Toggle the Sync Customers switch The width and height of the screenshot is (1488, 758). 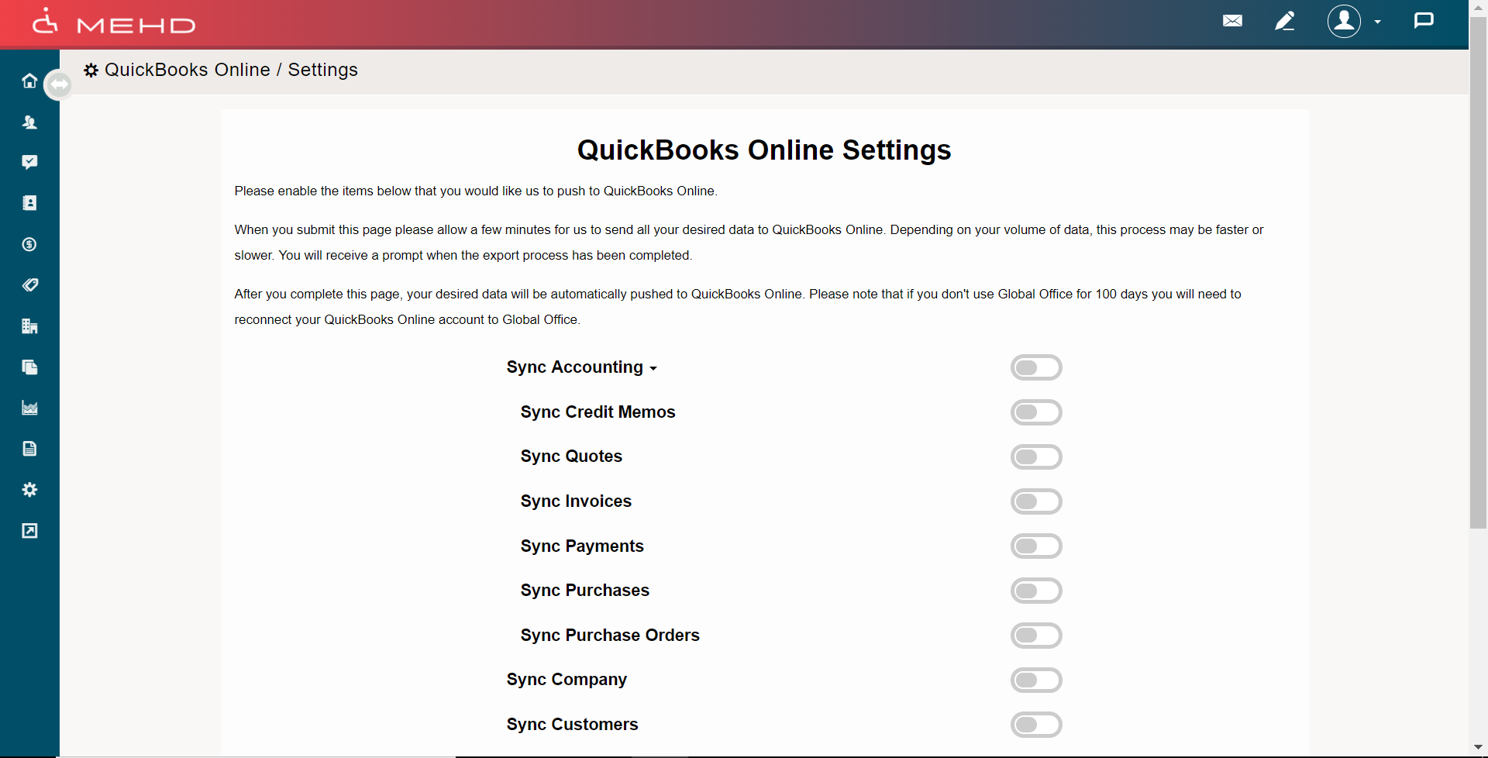[x=1036, y=725]
